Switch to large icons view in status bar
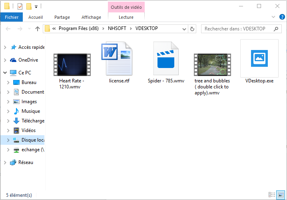Image resolution: width=287 pixels, height=200 pixels. (281, 195)
